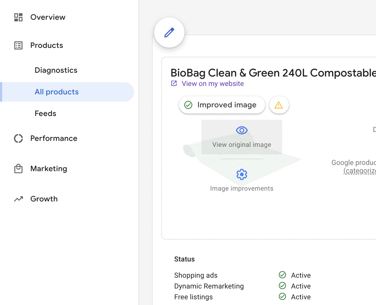The height and width of the screenshot is (305, 376).
Task: Click the View on my website link
Action: point(213,84)
